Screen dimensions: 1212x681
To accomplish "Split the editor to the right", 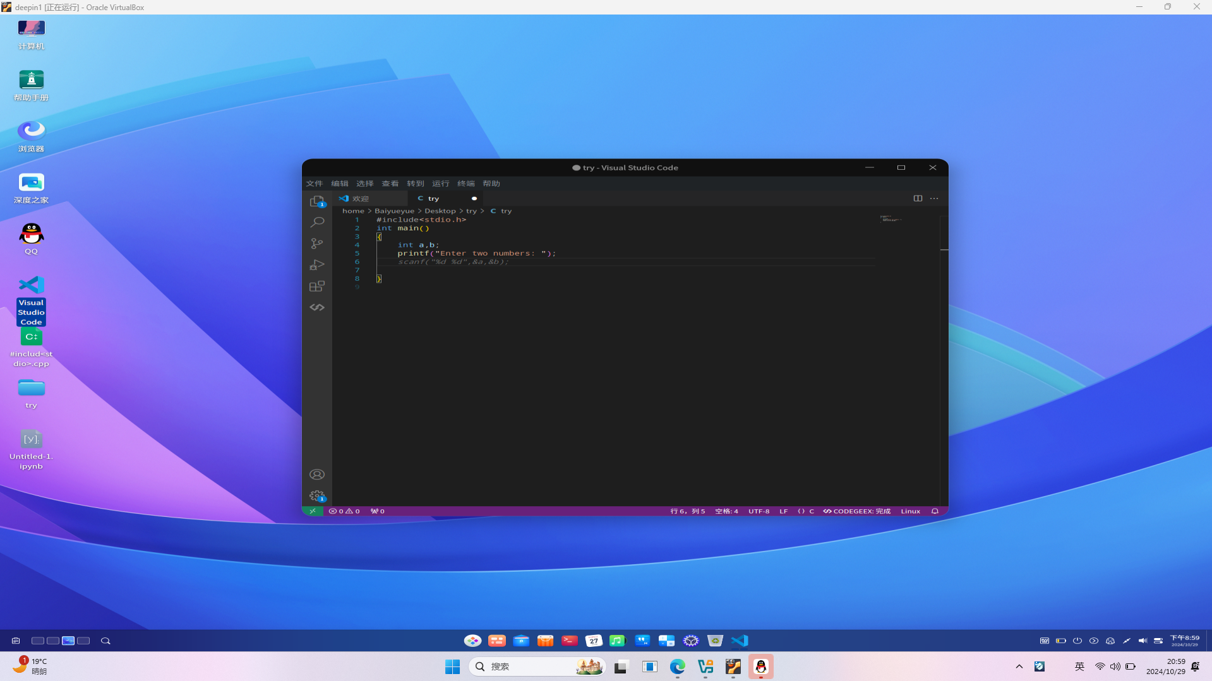I will 918,198.
